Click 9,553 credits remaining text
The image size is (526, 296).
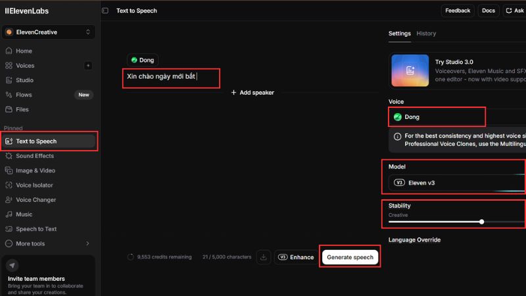(164, 257)
